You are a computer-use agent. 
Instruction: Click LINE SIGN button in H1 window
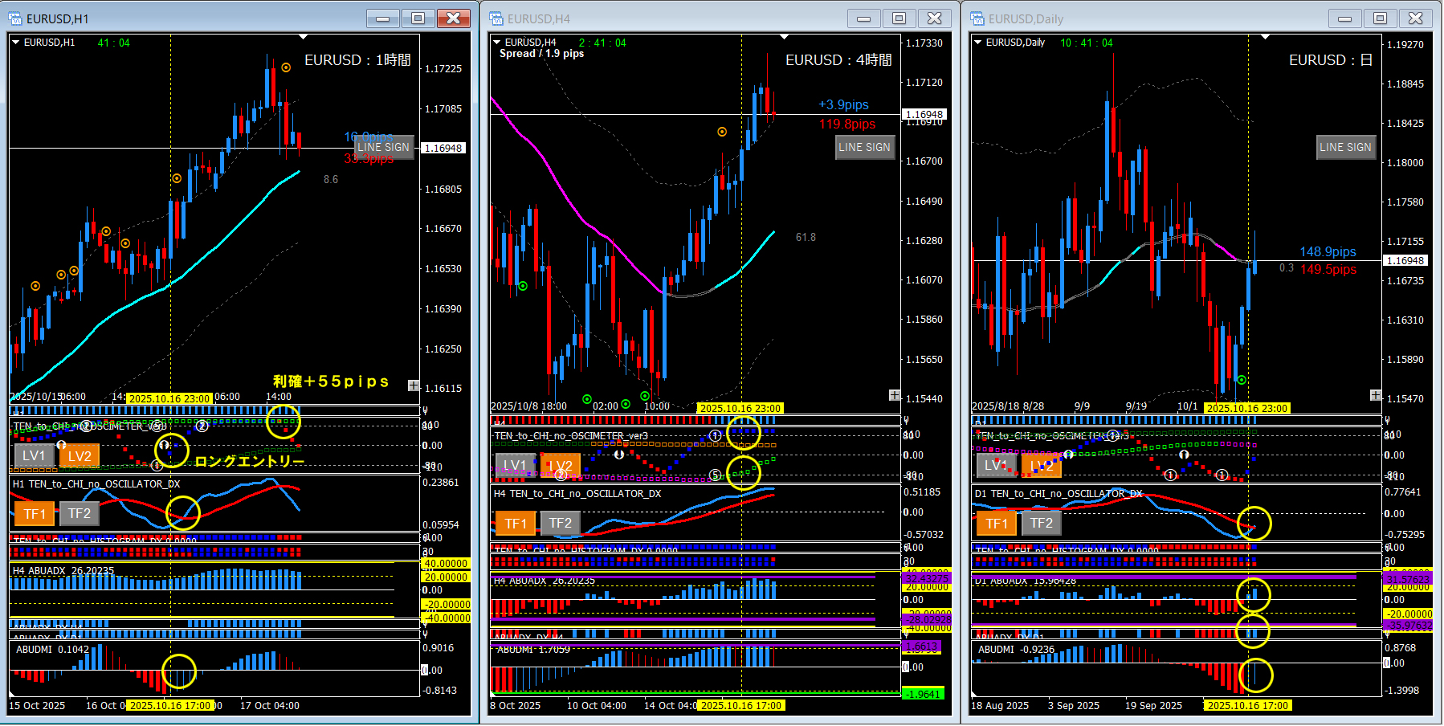pos(384,147)
